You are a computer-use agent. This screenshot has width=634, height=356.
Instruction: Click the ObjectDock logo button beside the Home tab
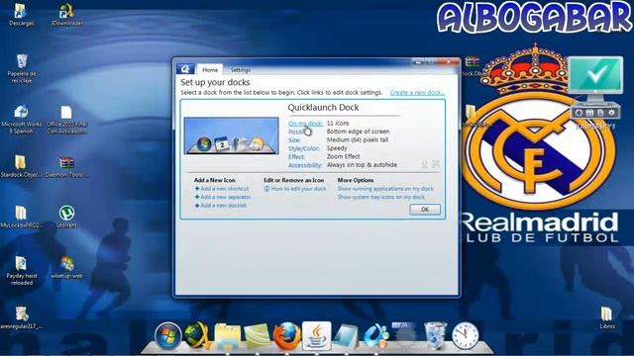[x=185, y=69]
